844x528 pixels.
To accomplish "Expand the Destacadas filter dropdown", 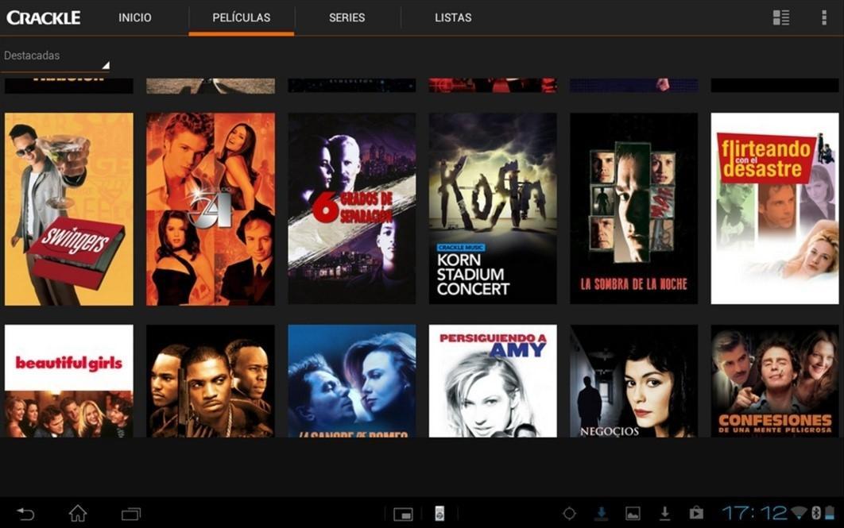I will [x=56, y=59].
